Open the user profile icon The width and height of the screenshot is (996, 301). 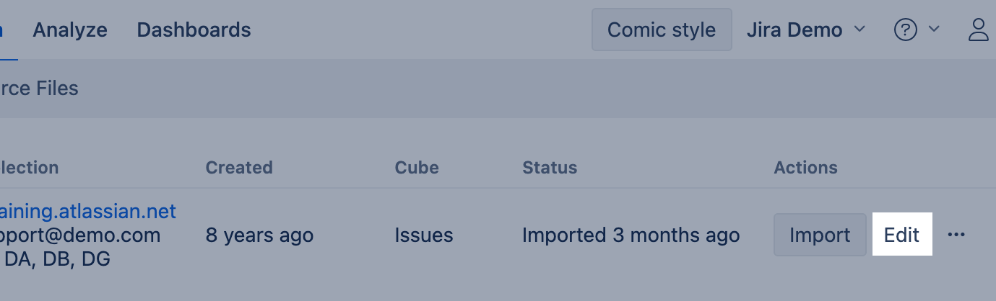coord(979,30)
